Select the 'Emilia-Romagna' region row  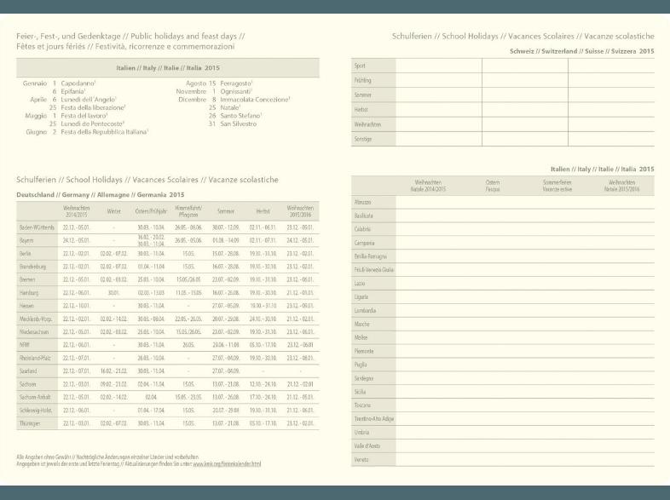[x=503, y=256]
